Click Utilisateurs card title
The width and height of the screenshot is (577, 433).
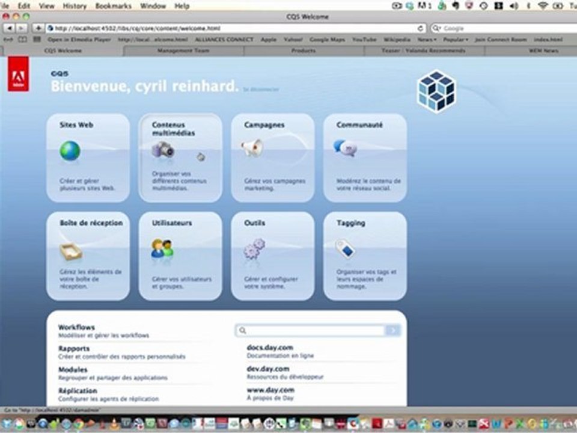(172, 223)
